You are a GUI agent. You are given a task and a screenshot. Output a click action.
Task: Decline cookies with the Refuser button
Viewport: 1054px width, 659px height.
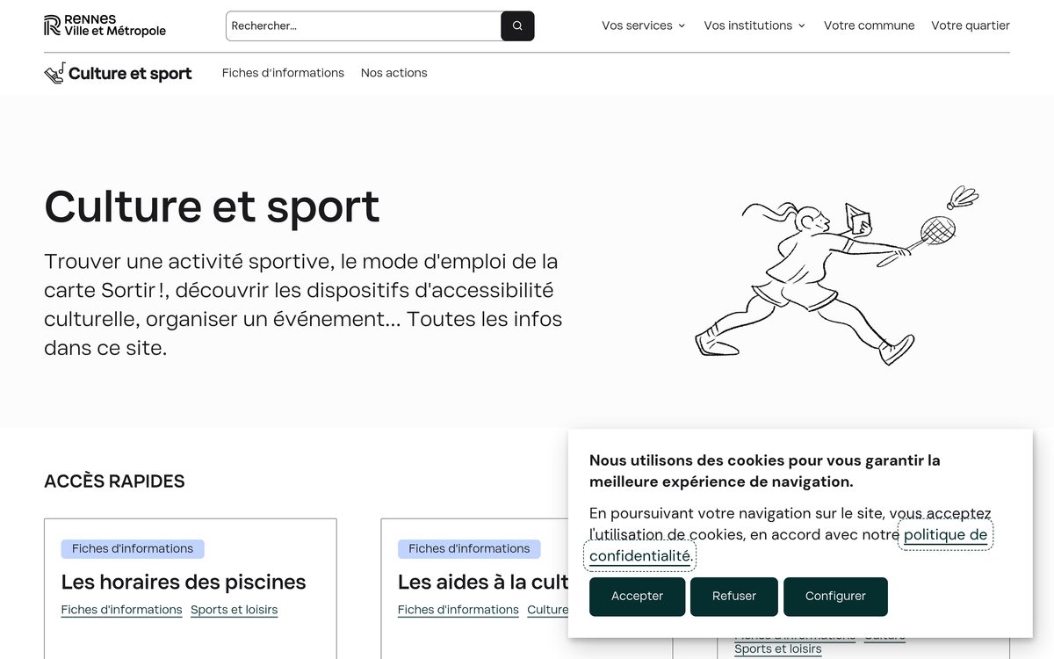coord(733,596)
